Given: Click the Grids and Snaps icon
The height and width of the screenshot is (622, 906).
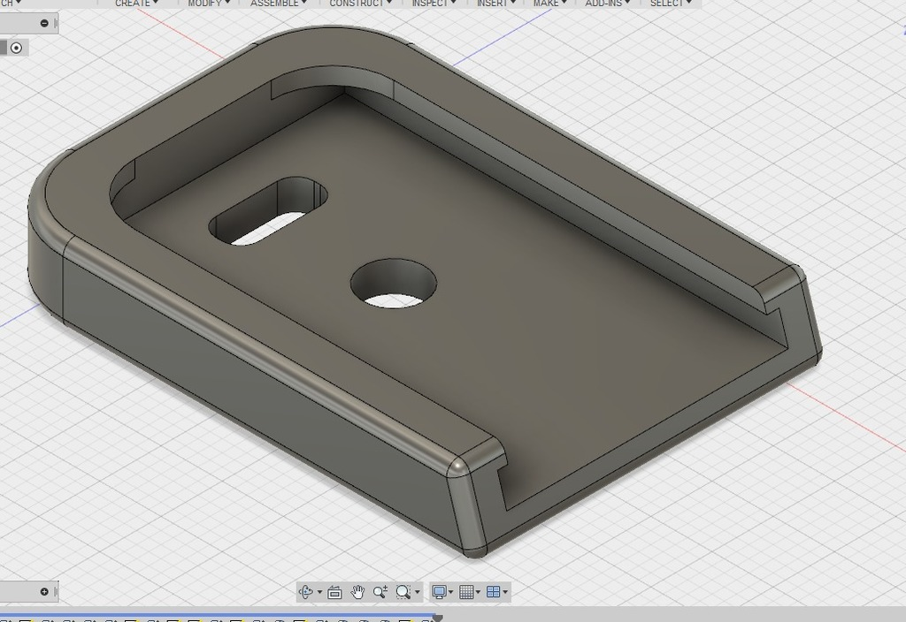Looking at the screenshot, I should tap(466, 592).
